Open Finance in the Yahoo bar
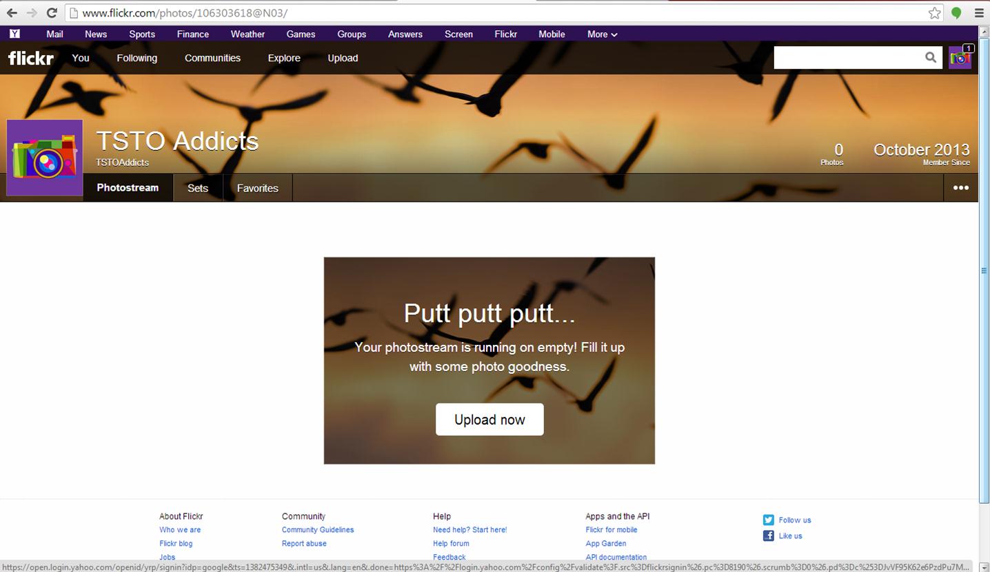Screen dimensions: 990x572 point(193,34)
